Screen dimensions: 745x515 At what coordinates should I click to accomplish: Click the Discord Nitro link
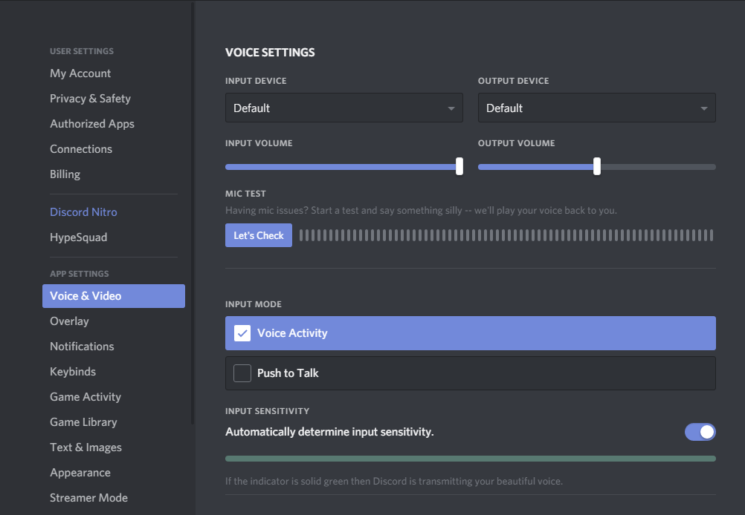coord(83,212)
